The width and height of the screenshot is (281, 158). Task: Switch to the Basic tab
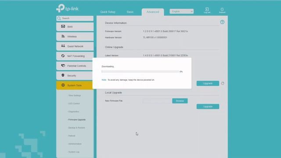pos(130,12)
